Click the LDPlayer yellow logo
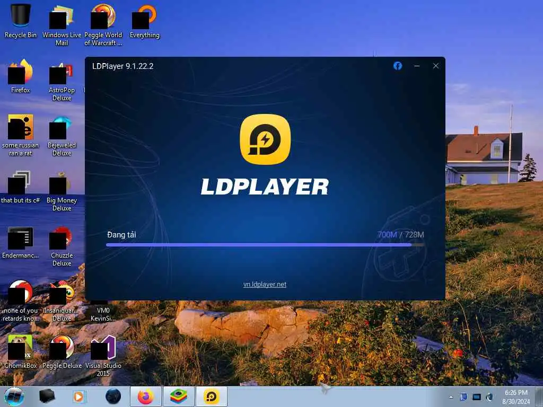The image size is (543, 407). [x=265, y=139]
